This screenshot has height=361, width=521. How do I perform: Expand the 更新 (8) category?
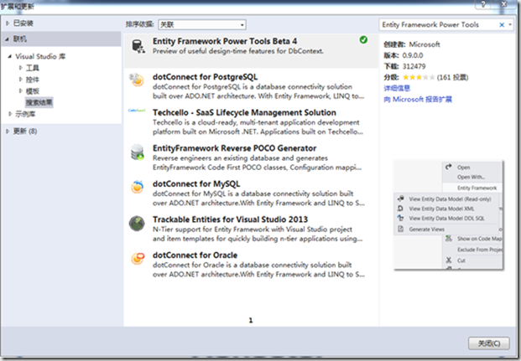[x=8, y=132]
